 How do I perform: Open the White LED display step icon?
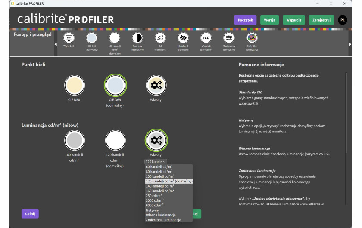tap(69, 38)
